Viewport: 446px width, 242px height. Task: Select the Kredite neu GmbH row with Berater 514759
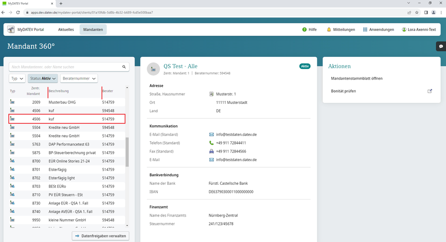pyautogui.click(x=67, y=136)
